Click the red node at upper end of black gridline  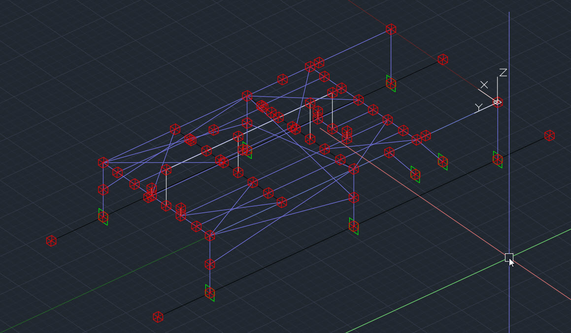coord(443,60)
